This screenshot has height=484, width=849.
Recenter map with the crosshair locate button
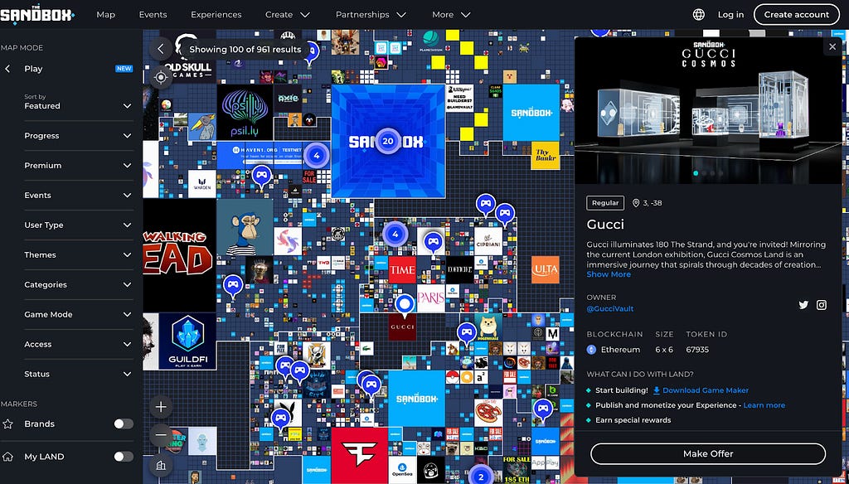[161, 77]
